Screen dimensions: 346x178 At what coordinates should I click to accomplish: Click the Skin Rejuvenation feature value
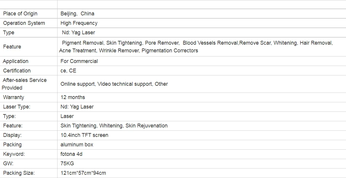click(x=146, y=126)
